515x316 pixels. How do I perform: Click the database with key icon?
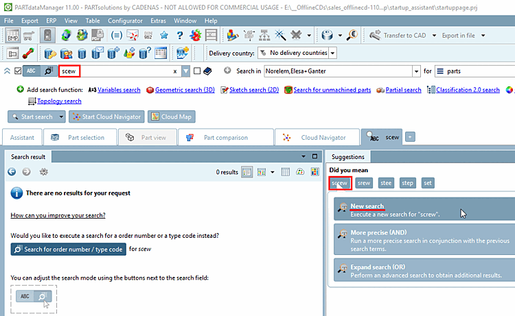tap(50, 53)
